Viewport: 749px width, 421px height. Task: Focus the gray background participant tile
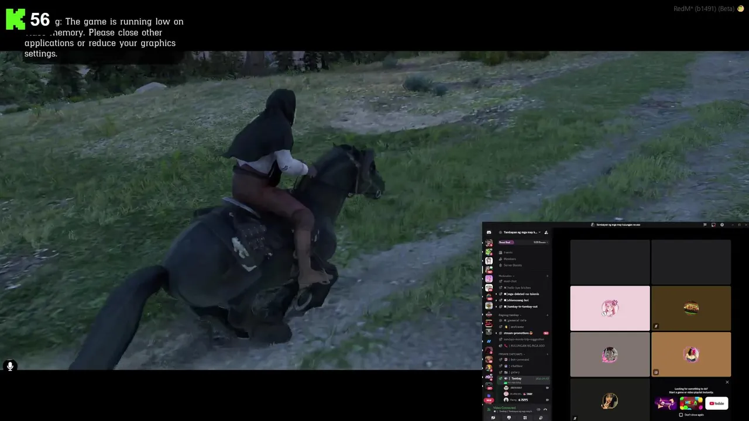(610, 354)
